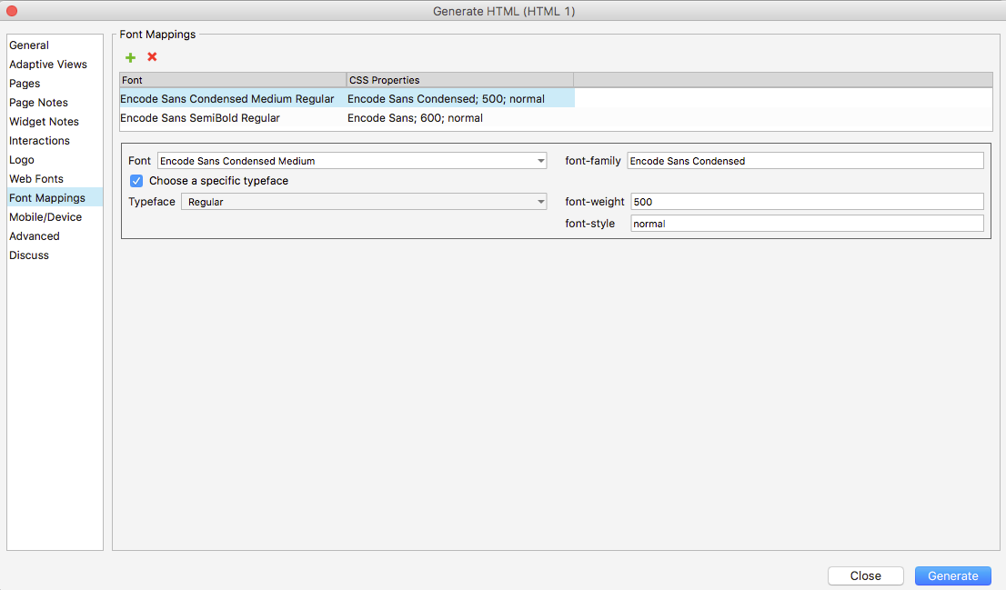
Task: Open the Typeface dropdown
Action: [x=364, y=202]
